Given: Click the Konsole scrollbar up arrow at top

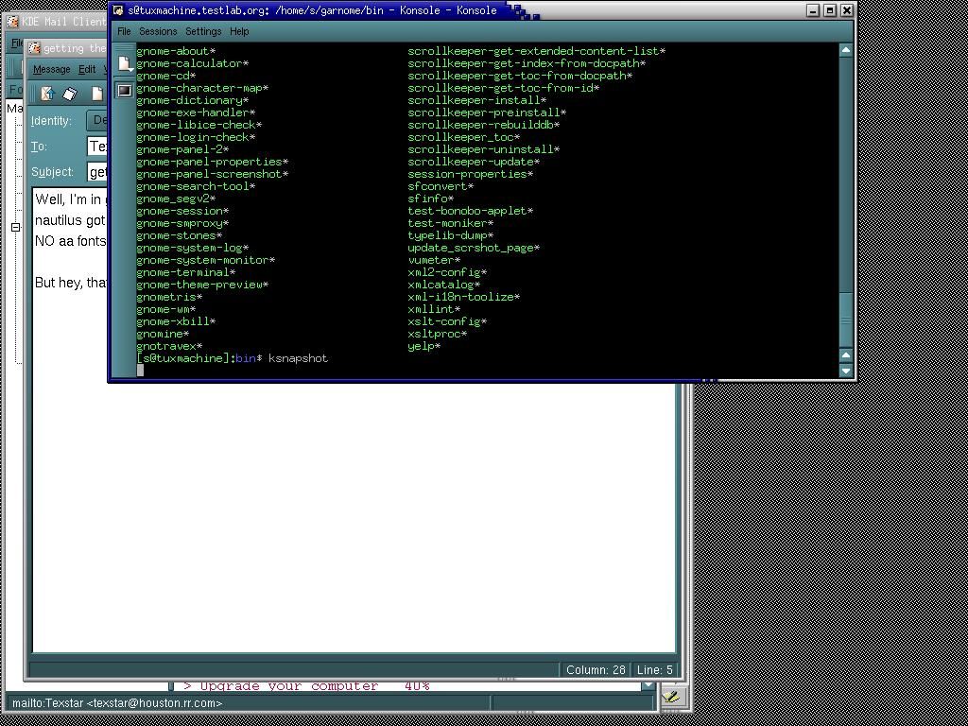Looking at the screenshot, I should click(x=846, y=50).
